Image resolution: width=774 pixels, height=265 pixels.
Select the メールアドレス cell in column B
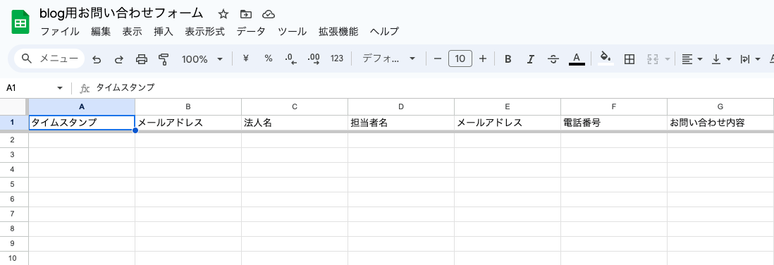pyautogui.click(x=188, y=123)
